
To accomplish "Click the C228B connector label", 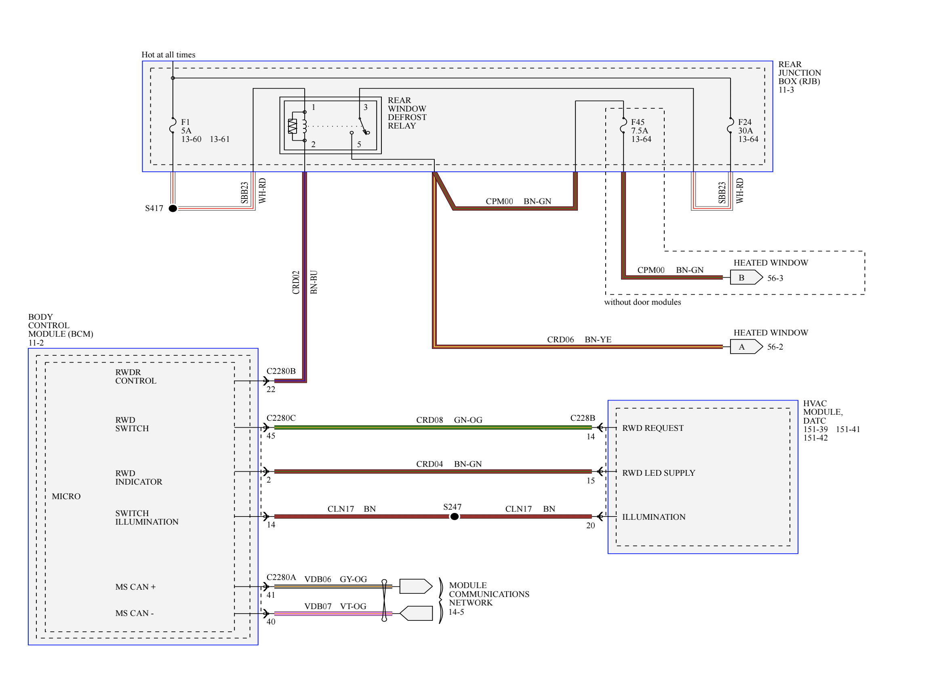I will pos(582,418).
